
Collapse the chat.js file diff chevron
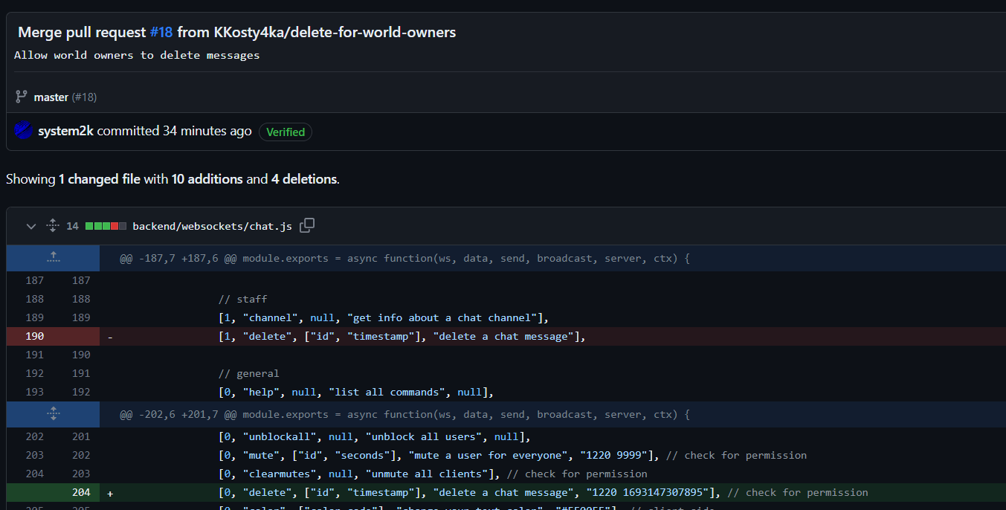(x=30, y=226)
